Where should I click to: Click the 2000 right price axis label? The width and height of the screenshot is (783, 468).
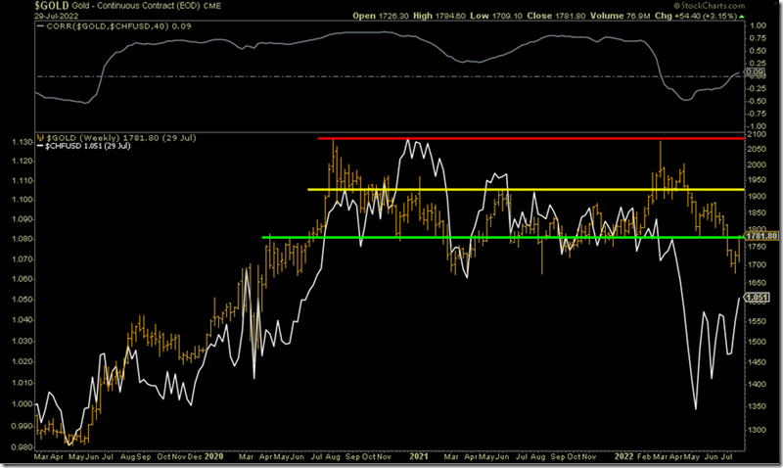click(x=758, y=164)
